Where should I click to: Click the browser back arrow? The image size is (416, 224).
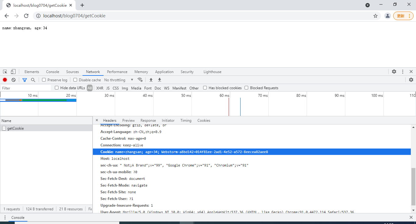pyautogui.click(x=7, y=16)
